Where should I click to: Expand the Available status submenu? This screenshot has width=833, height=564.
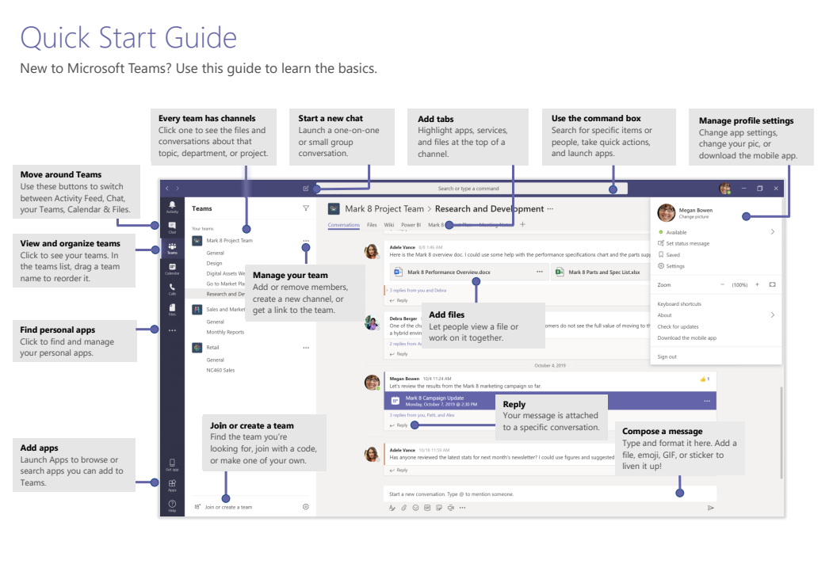coord(773,232)
